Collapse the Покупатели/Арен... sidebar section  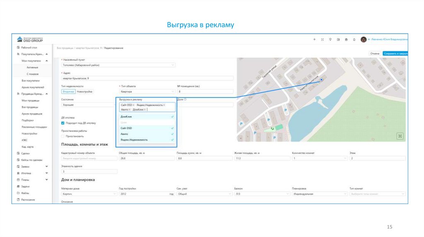(47, 54)
